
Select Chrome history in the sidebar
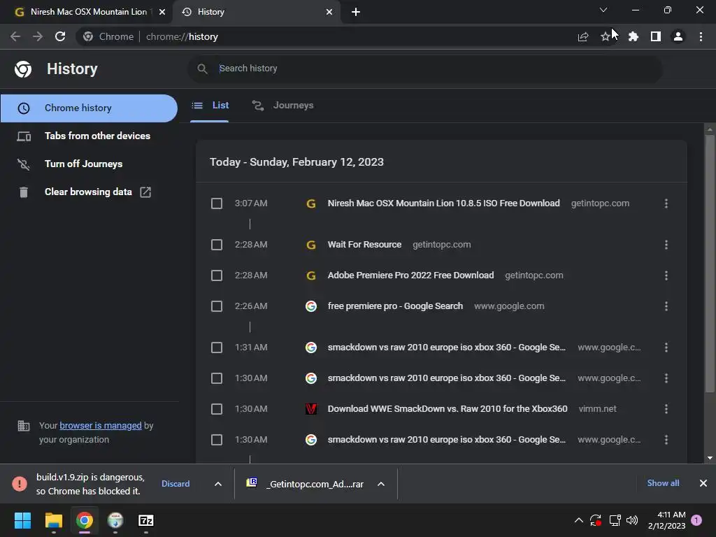[89, 108]
